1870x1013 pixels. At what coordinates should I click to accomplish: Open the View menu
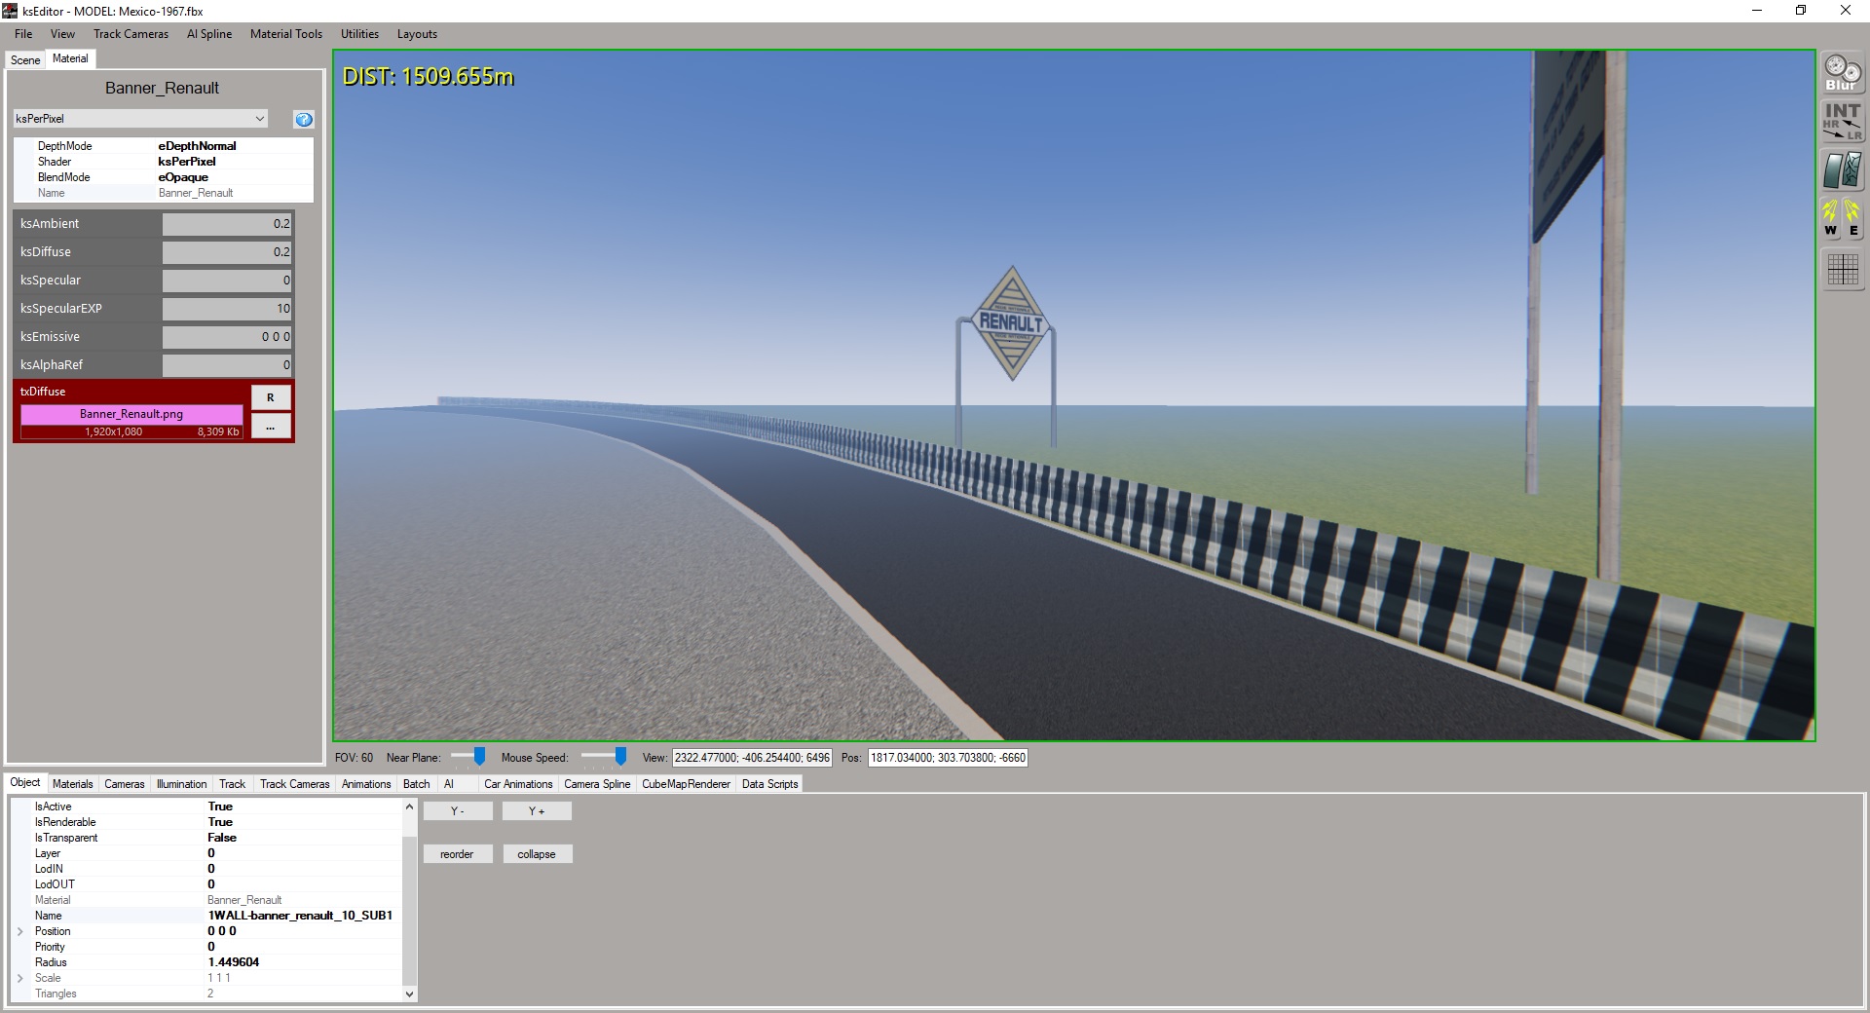click(x=62, y=34)
